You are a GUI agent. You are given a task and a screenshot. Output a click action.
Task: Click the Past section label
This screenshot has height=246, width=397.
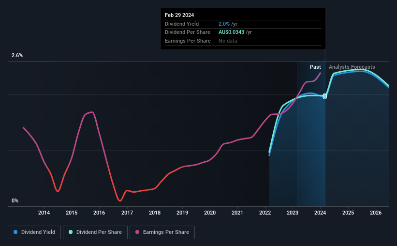(x=315, y=67)
